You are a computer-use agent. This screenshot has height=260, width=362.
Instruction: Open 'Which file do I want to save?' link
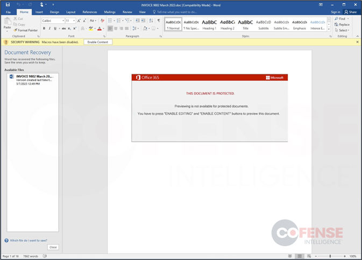coord(28,241)
